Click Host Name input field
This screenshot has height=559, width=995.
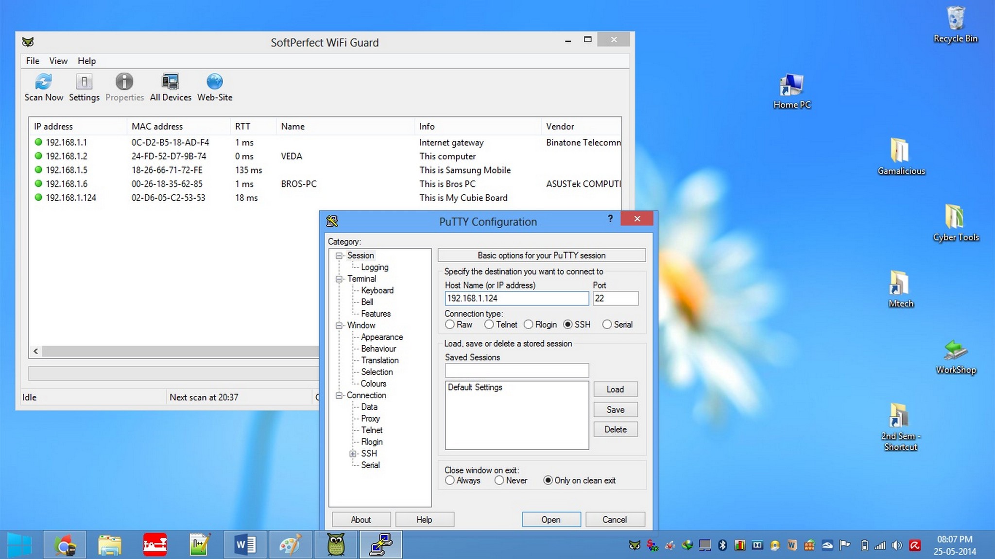pyautogui.click(x=517, y=298)
